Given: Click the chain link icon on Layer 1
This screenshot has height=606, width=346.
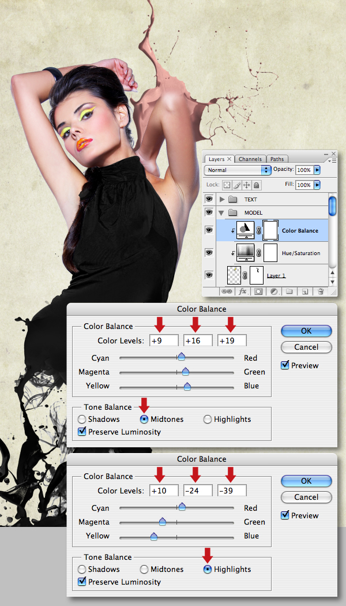Looking at the screenshot, I should tap(246, 275).
